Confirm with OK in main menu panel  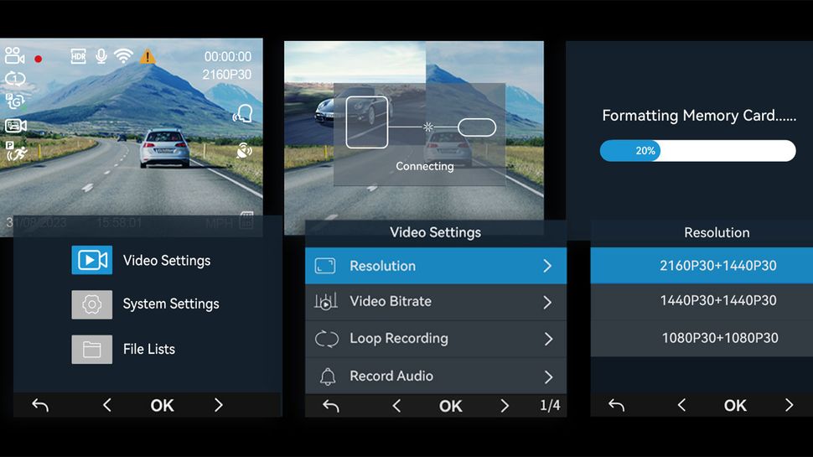[x=163, y=406]
